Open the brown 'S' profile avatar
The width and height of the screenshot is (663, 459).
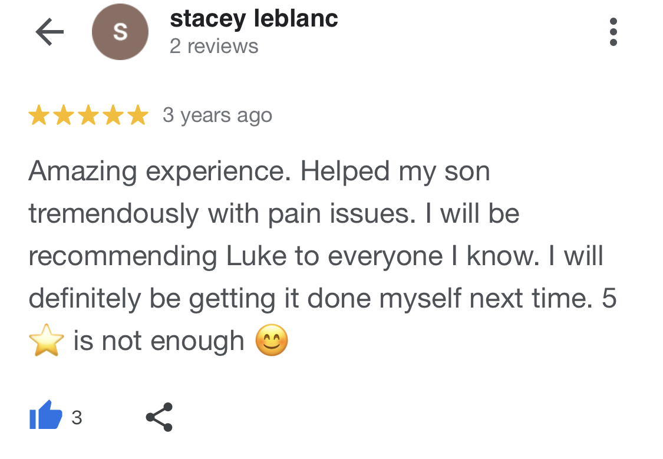[120, 32]
